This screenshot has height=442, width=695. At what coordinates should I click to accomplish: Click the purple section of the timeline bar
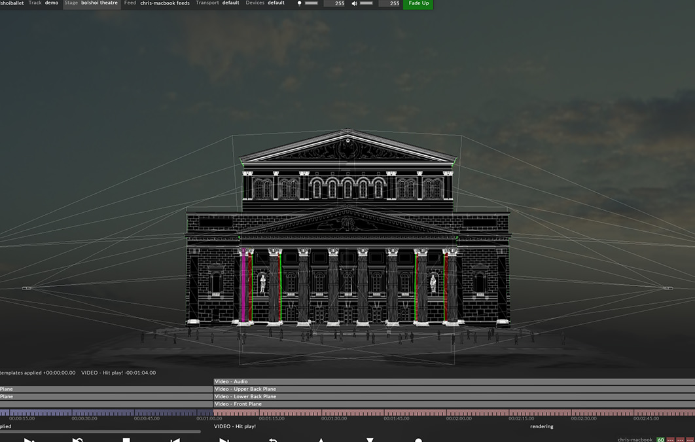107,413
